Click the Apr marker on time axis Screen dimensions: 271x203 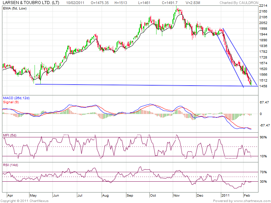tap(10, 196)
